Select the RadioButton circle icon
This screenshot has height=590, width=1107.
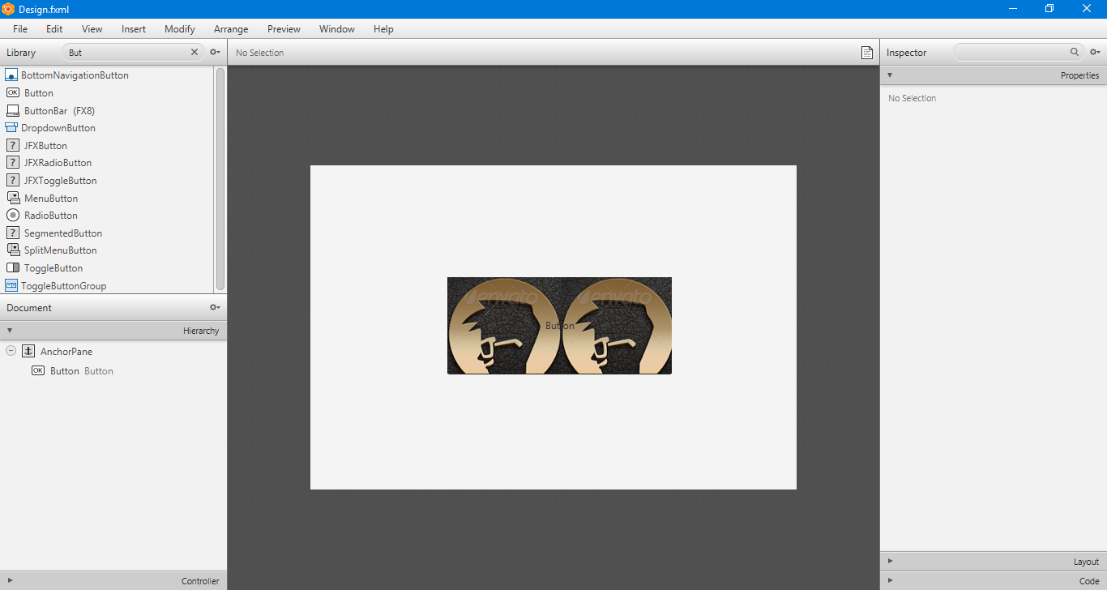click(x=12, y=216)
